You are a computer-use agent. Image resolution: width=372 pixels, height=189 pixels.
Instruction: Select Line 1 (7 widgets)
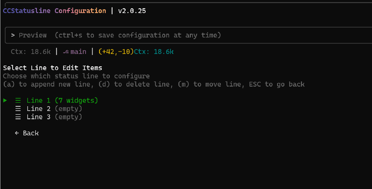coord(62,100)
